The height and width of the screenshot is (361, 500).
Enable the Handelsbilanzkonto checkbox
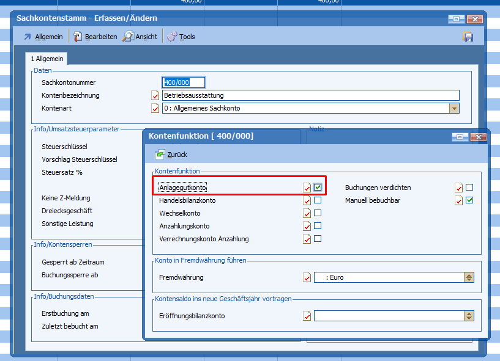[x=318, y=200]
